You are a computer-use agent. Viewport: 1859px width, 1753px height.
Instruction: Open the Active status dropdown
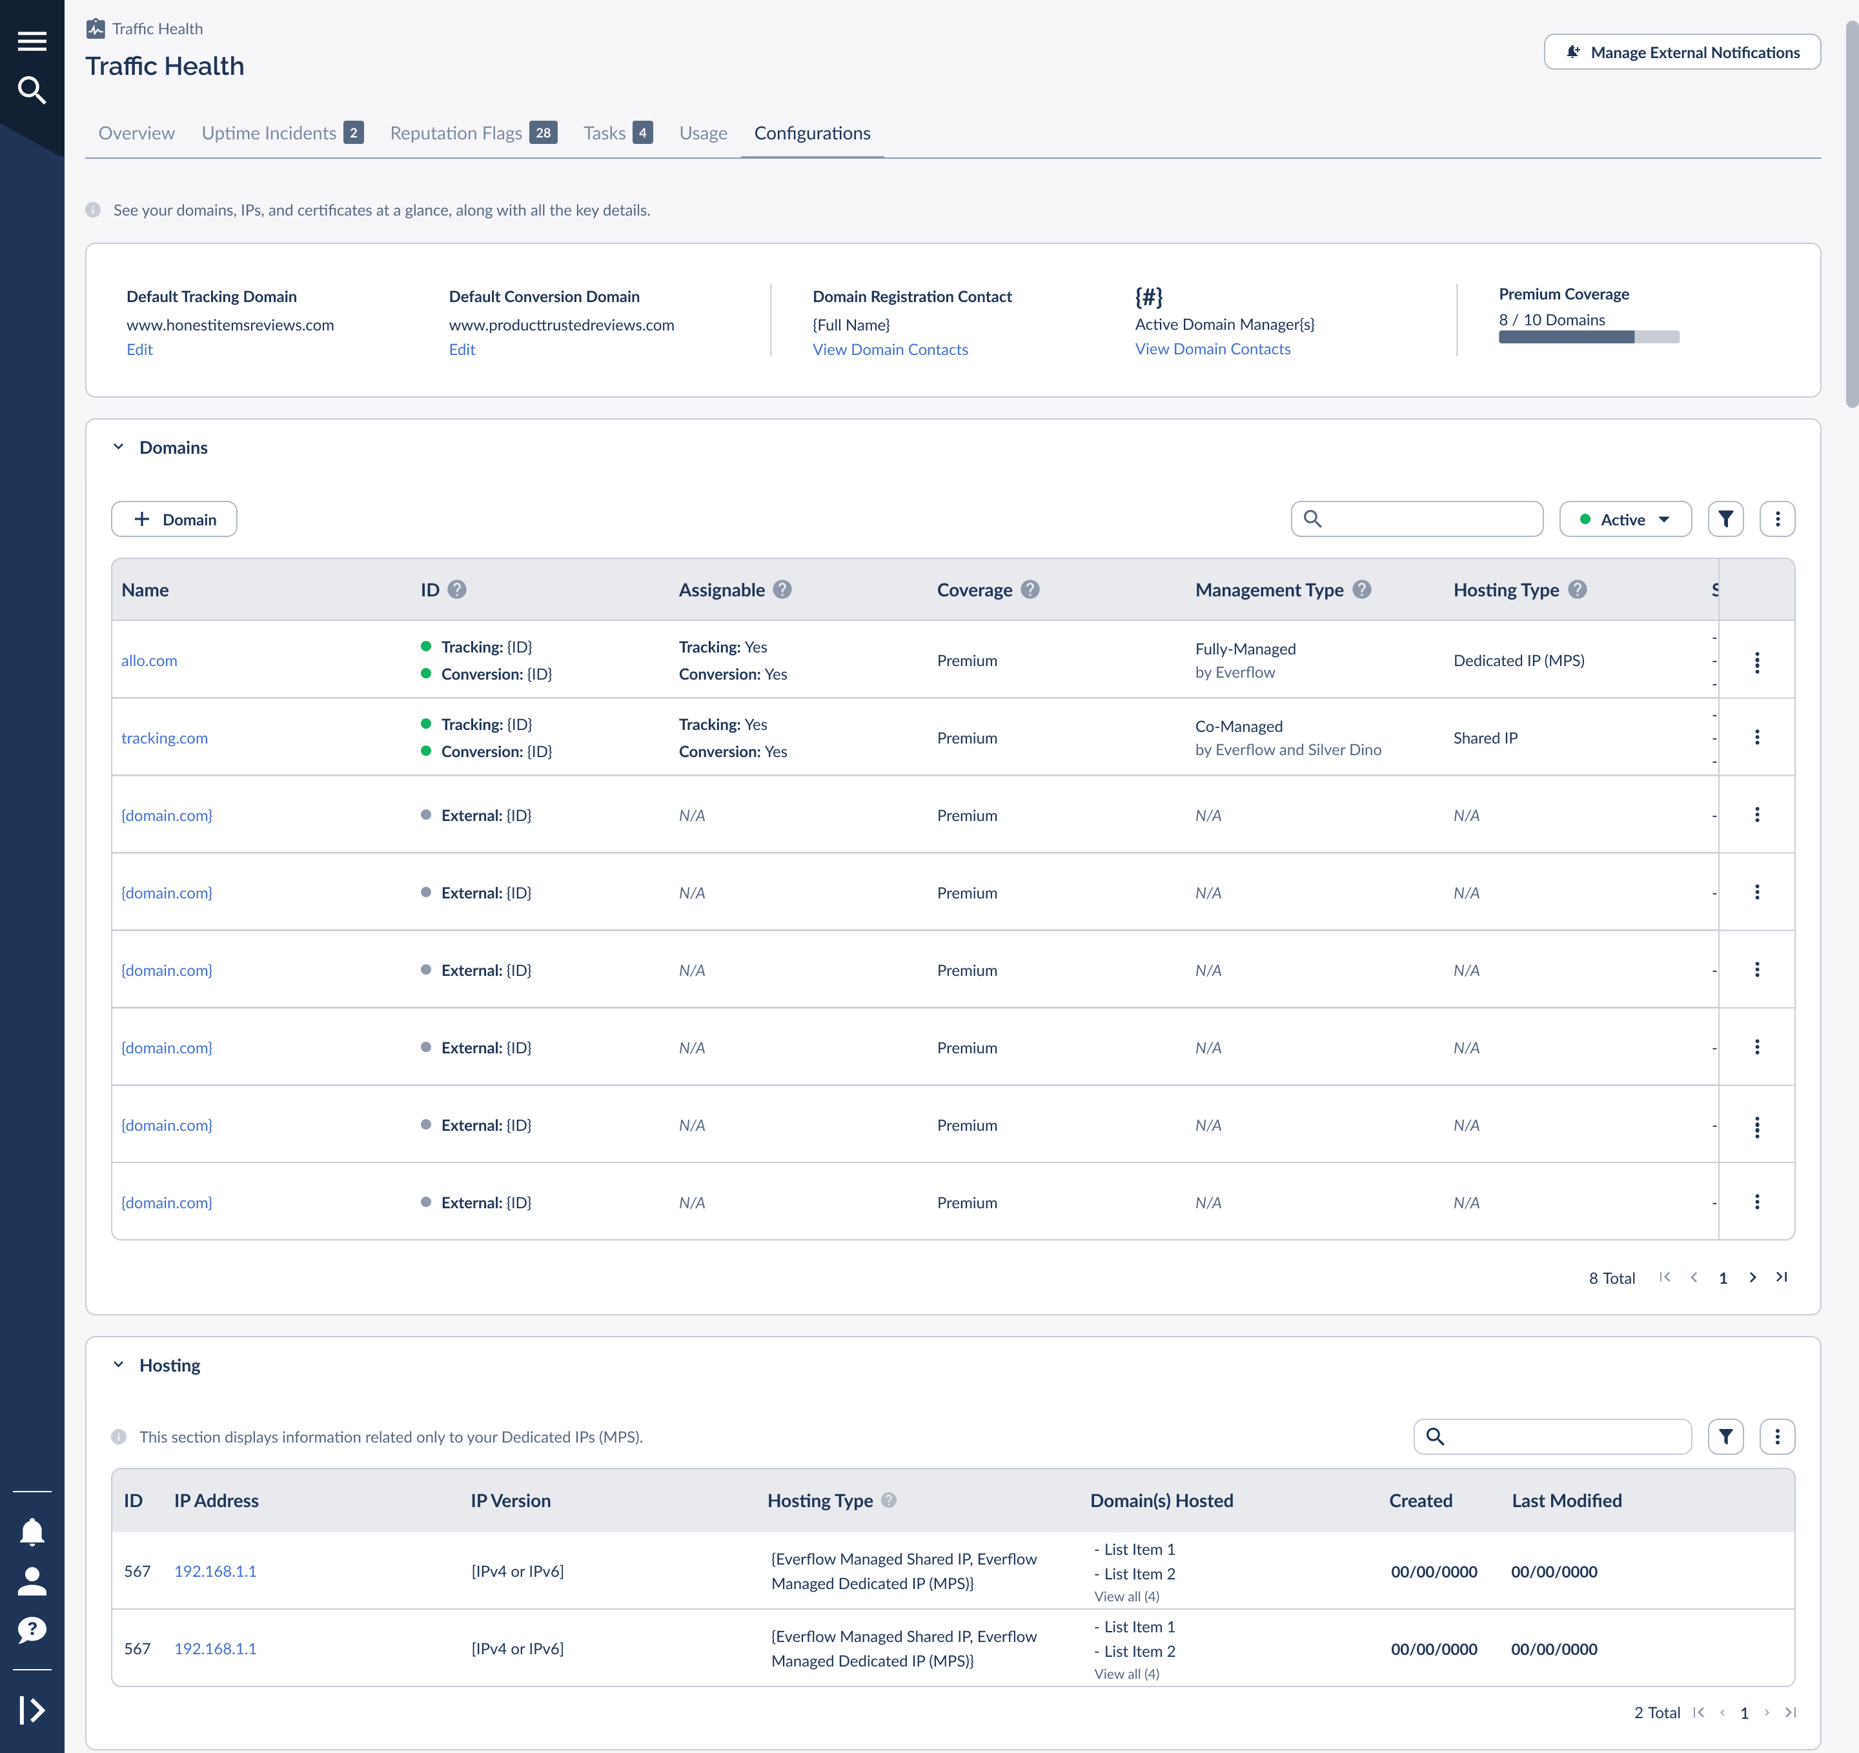point(1625,519)
